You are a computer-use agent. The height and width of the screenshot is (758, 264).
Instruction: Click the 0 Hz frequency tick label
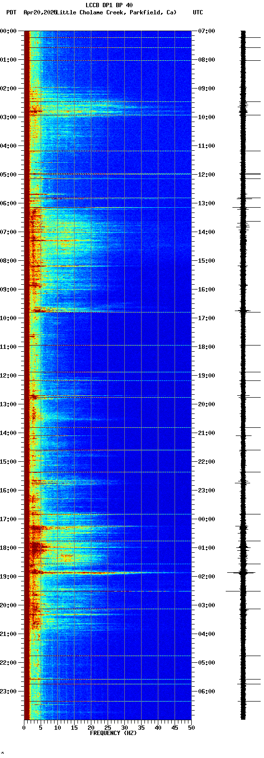pyautogui.click(x=24, y=728)
